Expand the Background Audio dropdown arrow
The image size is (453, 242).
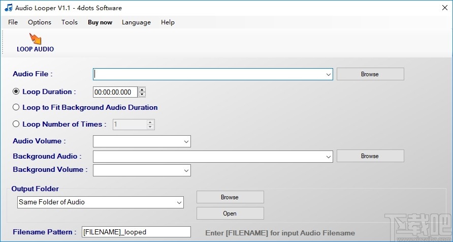(x=328, y=157)
